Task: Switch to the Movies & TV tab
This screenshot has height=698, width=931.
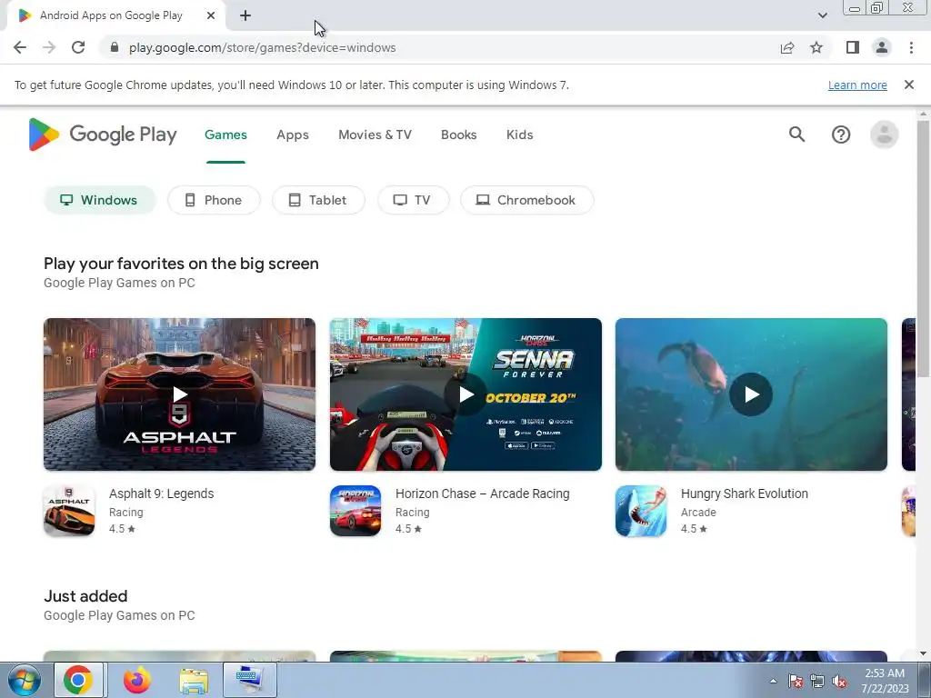Action: coord(375,135)
